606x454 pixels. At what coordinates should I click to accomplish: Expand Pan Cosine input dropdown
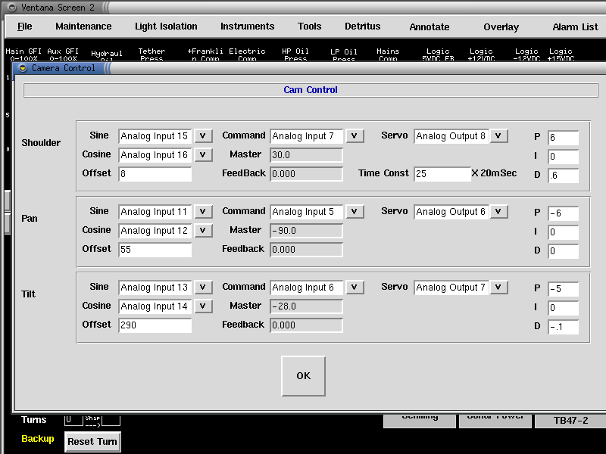(202, 231)
